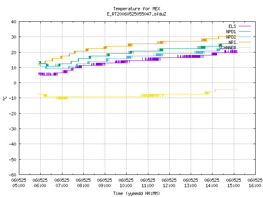Click the y-axis tick label '-60'

point(13,175)
